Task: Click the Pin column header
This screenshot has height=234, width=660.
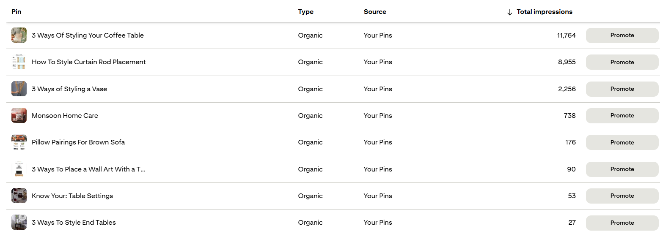Action: pos(16,12)
